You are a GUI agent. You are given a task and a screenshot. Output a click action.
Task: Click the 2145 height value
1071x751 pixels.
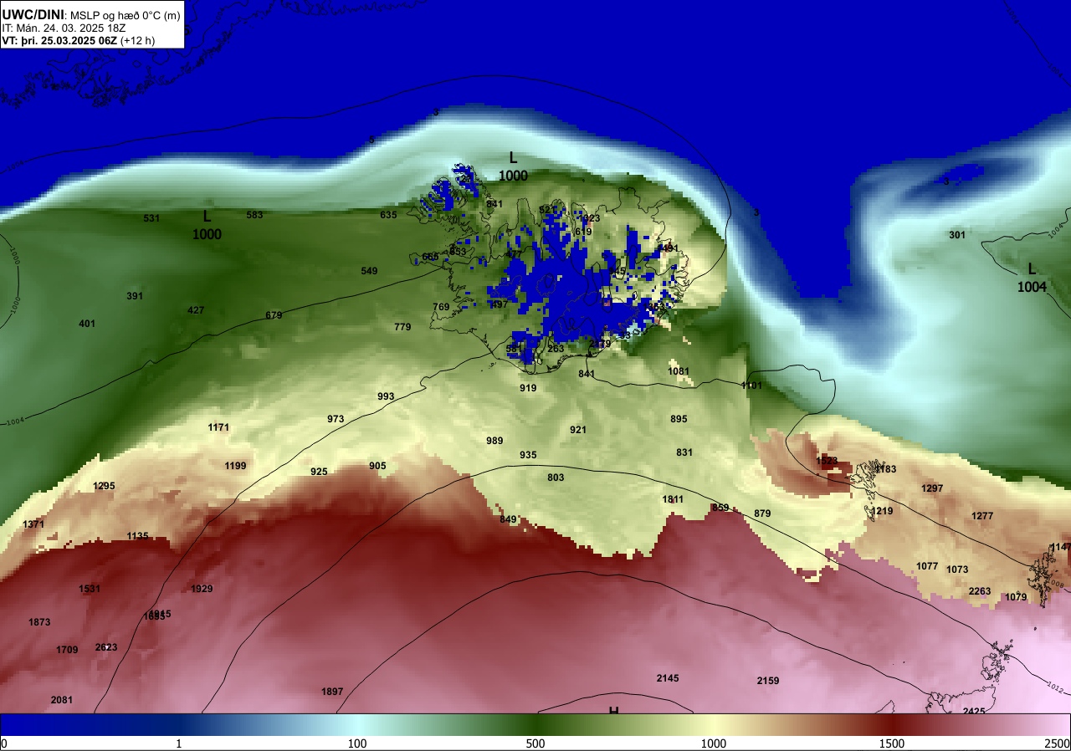(668, 678)
